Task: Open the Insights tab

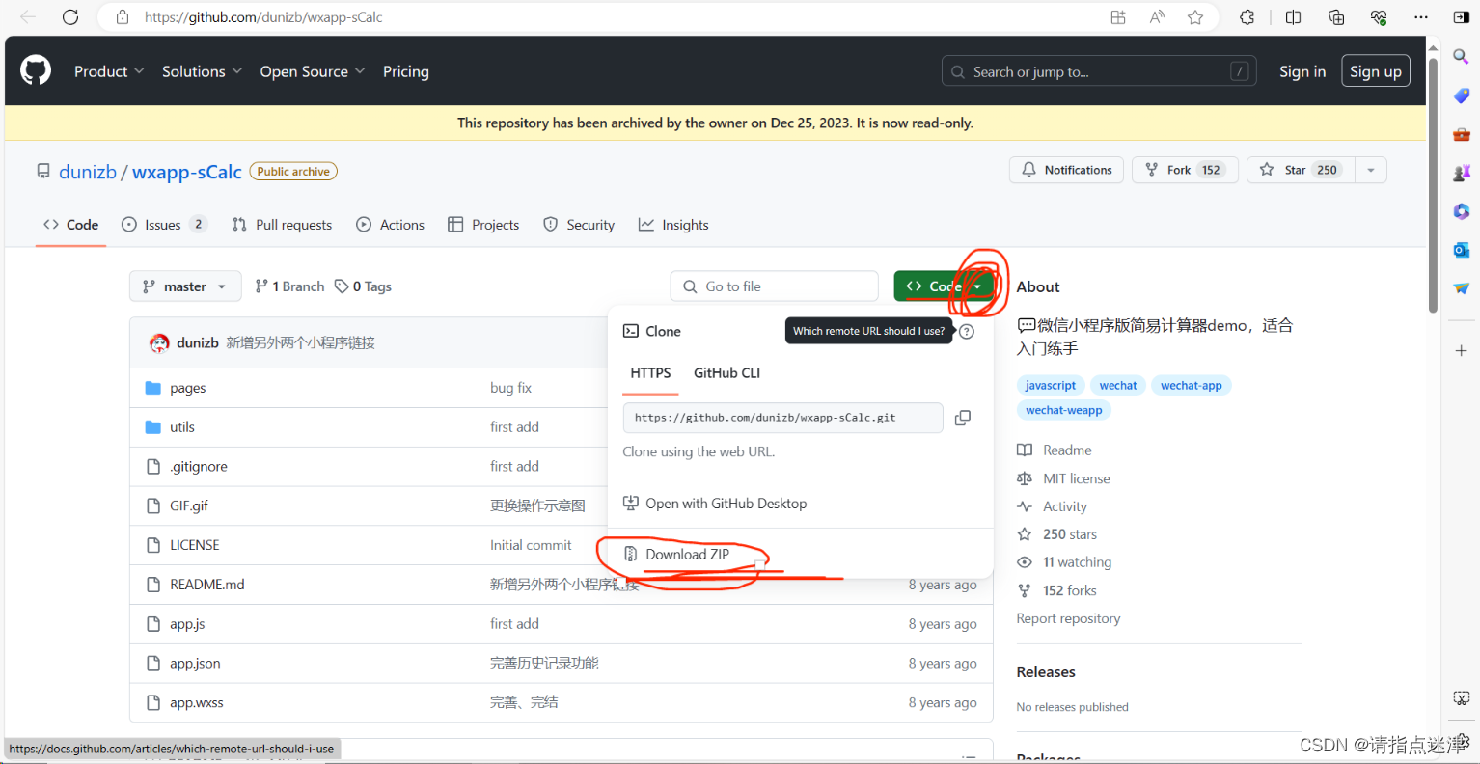Action: (x=673, y=225)
